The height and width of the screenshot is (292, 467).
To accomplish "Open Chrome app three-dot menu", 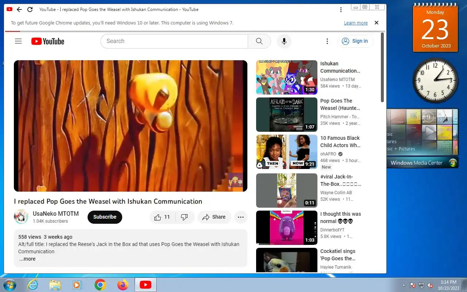I will (341, 9).
